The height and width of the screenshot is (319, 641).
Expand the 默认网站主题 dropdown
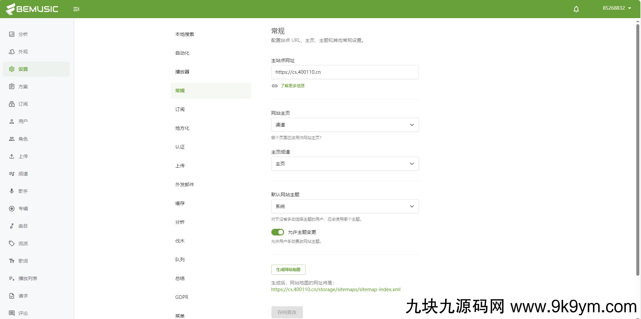pos(344,206)
